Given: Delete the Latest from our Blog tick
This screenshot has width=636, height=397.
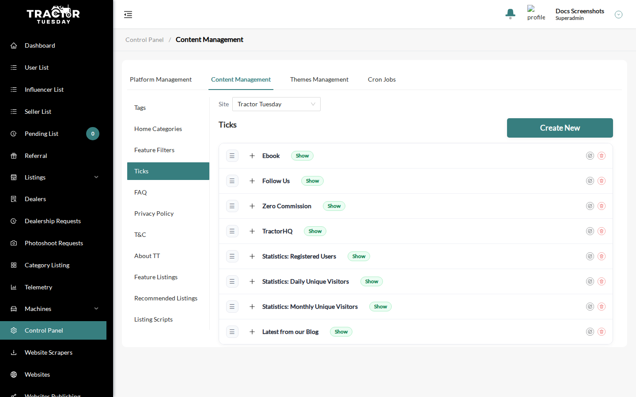Looking at the screenshot, I should tap(602, 332).
